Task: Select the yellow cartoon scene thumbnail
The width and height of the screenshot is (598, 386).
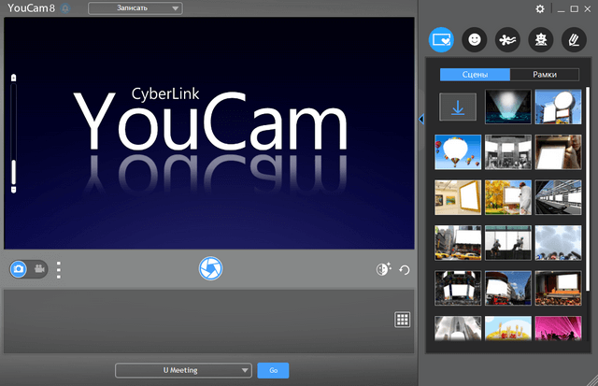Action: pos(508,328)
